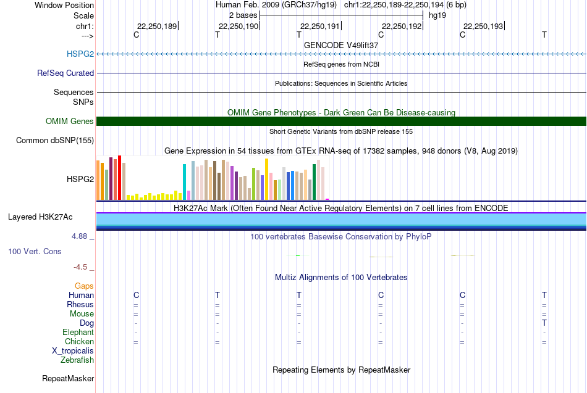This screenshot has height=393, width=587.
Task: Click the 22,250,191 position marker
Action: point(320,26)
